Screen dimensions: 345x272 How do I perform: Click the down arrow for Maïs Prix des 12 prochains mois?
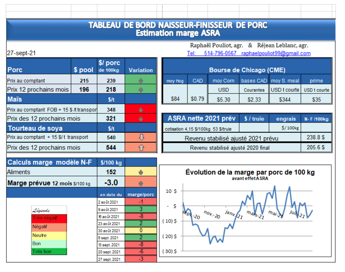[x=140, y=119]
